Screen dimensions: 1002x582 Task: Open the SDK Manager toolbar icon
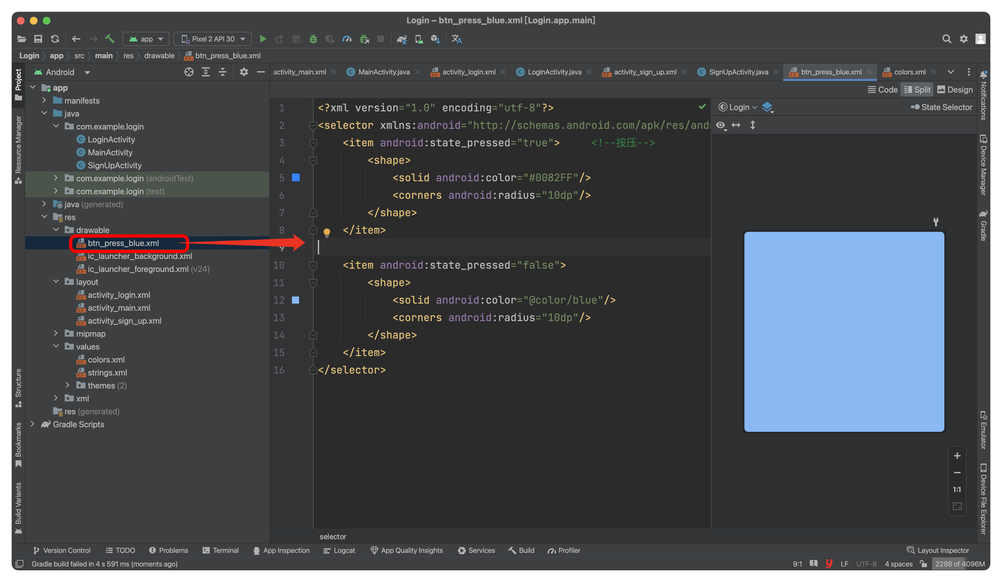pos(435,39)
